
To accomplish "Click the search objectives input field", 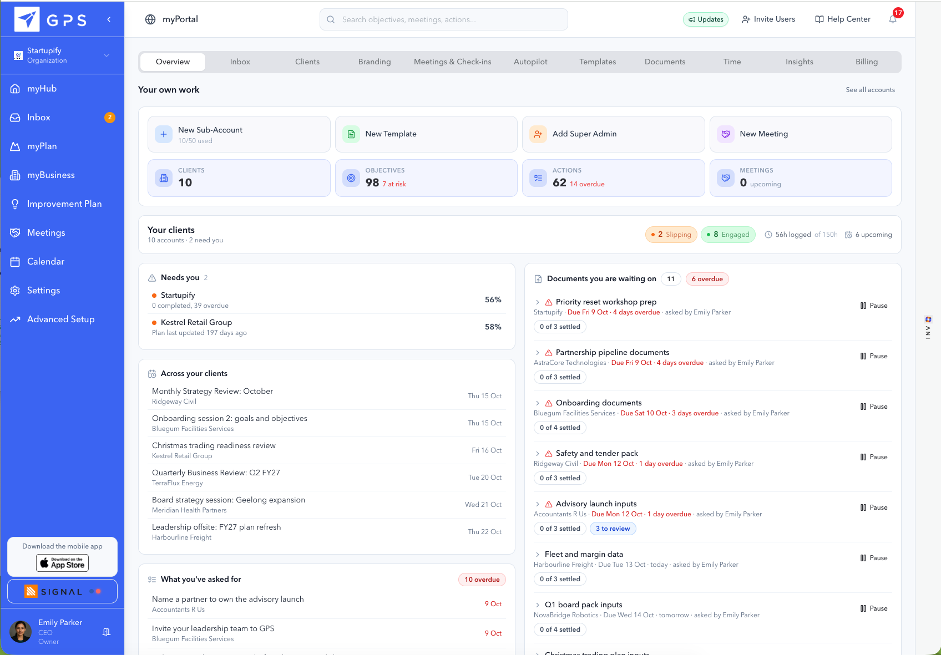I will click(444, 19).
